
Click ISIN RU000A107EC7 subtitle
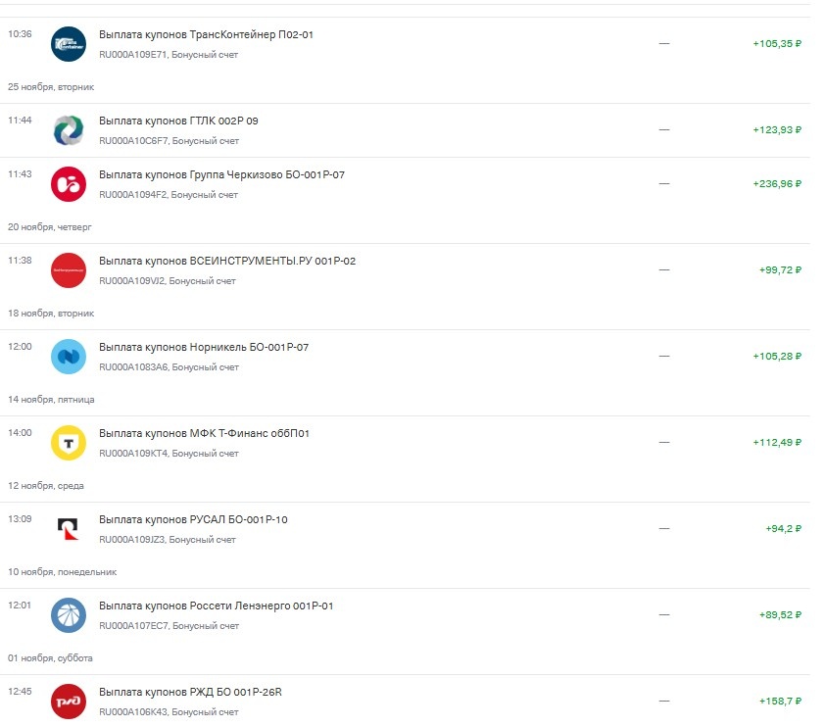click(x=170, y=626)
